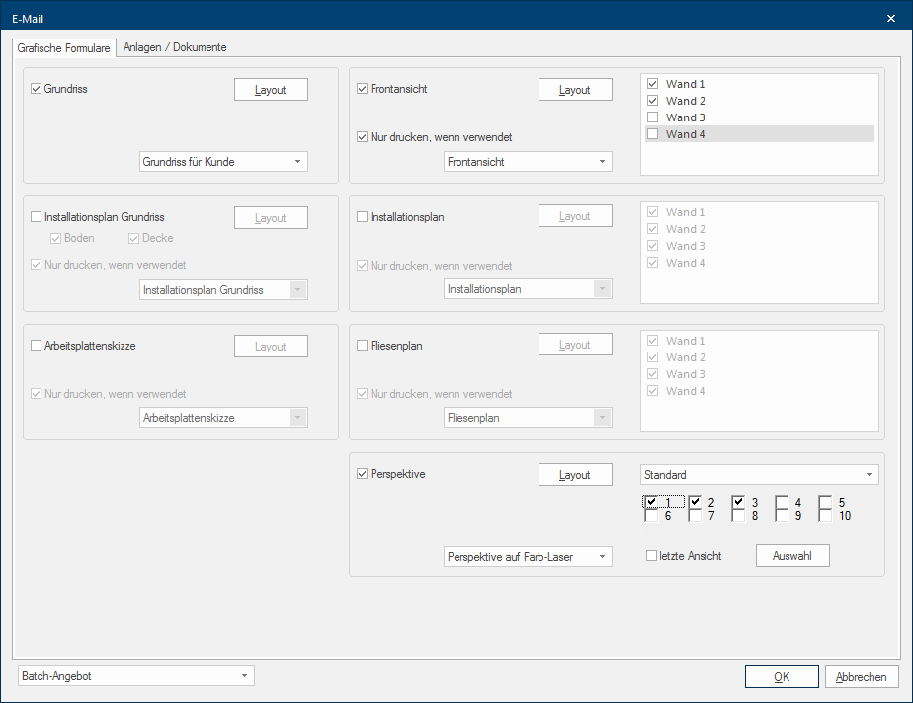Disable the Perspektive checkbox
Image resolution: width=913 pixels, height=703 pixels.
363,474
